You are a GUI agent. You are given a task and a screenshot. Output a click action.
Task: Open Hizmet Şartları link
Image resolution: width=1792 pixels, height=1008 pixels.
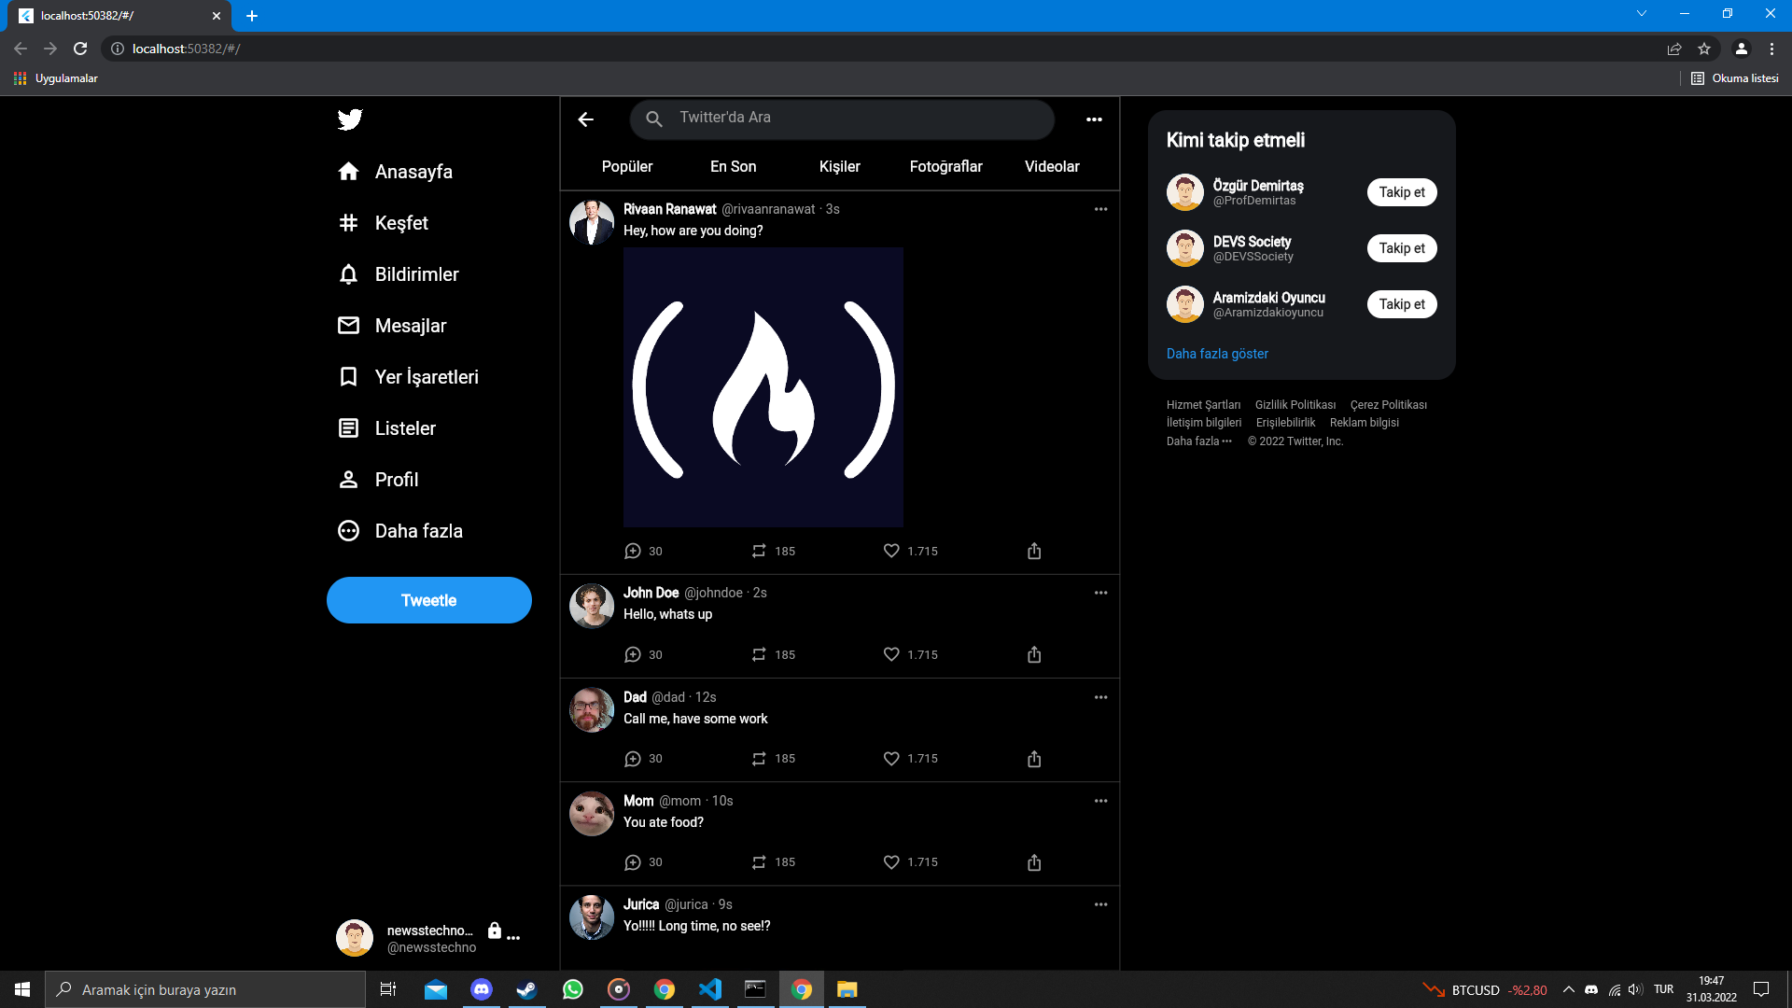point(1203,405)
